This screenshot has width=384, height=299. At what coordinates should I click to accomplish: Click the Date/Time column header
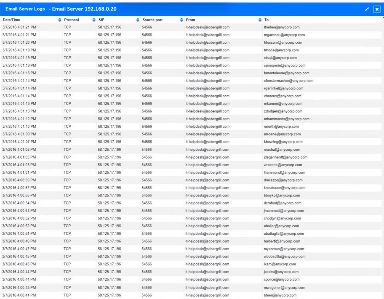click(11, 20)
